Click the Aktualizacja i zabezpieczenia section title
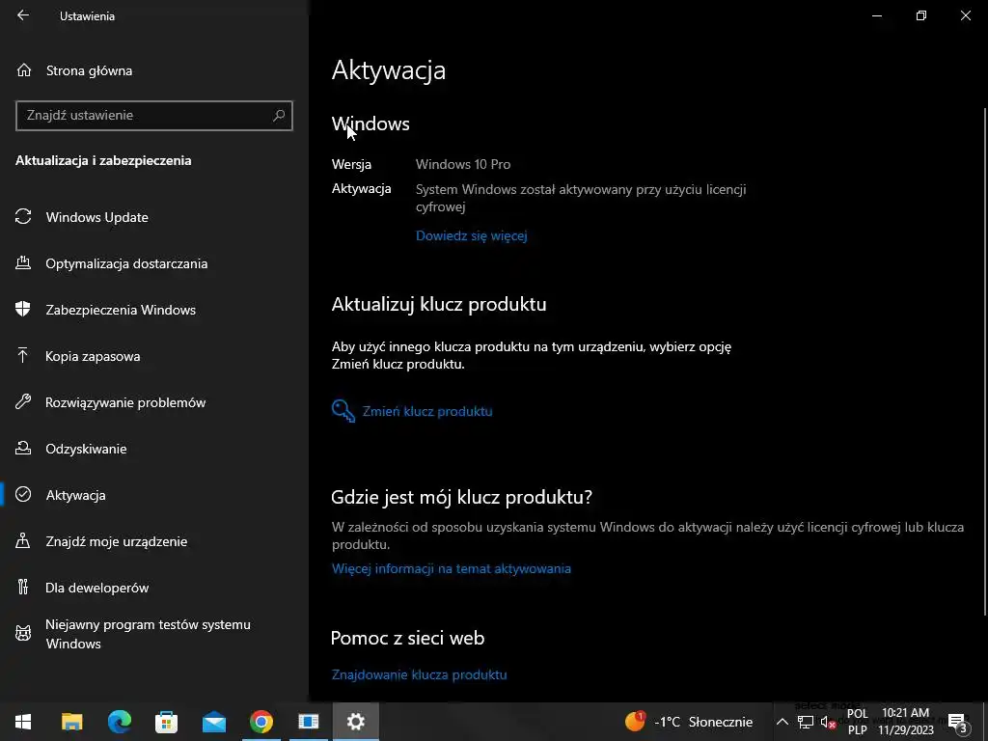The image size is (988, 741). point(103,160)
